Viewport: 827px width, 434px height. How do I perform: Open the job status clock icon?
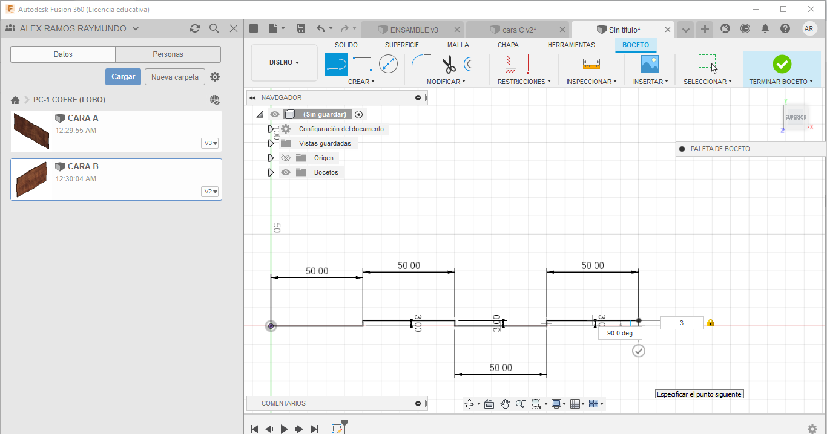pyautogui.click(x=745, y=28)
